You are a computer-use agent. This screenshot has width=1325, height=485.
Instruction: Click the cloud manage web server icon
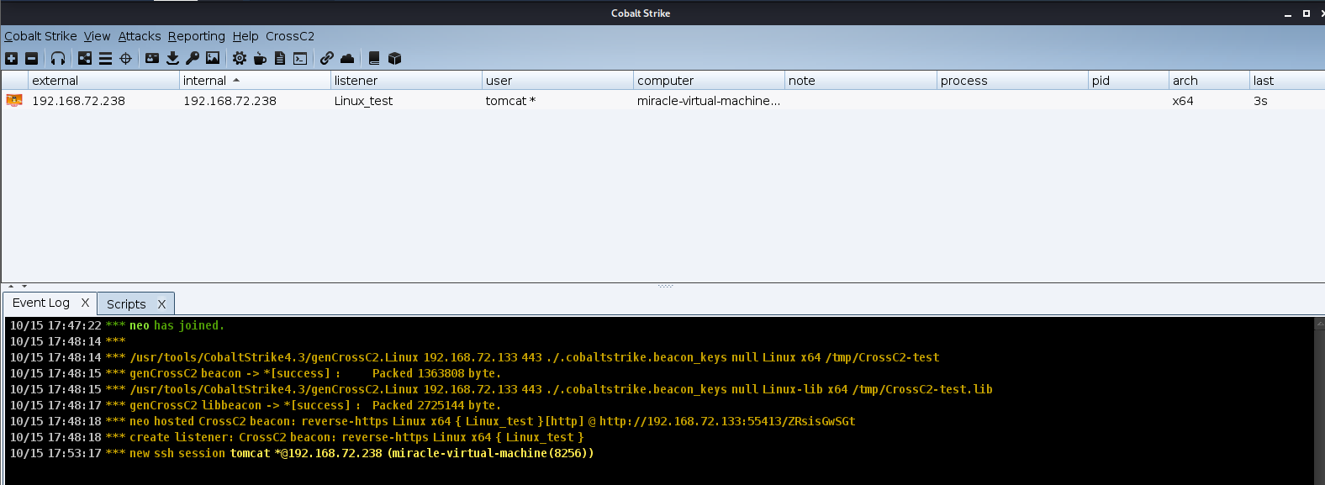click(x=347, y=58)
